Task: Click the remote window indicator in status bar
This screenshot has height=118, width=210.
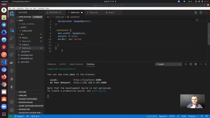Action: point(10,116)
